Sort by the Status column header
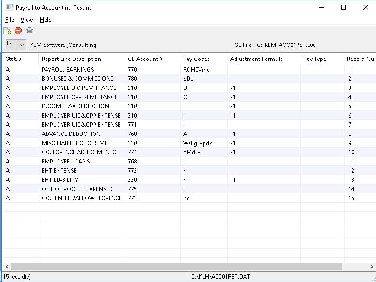The width and height of the screenshot is (376, 282). tap(21, 59)
